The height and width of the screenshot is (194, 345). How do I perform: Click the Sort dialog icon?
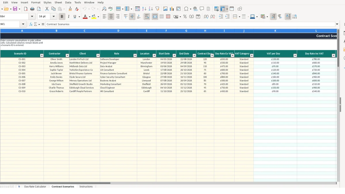[x=137, y=9]
